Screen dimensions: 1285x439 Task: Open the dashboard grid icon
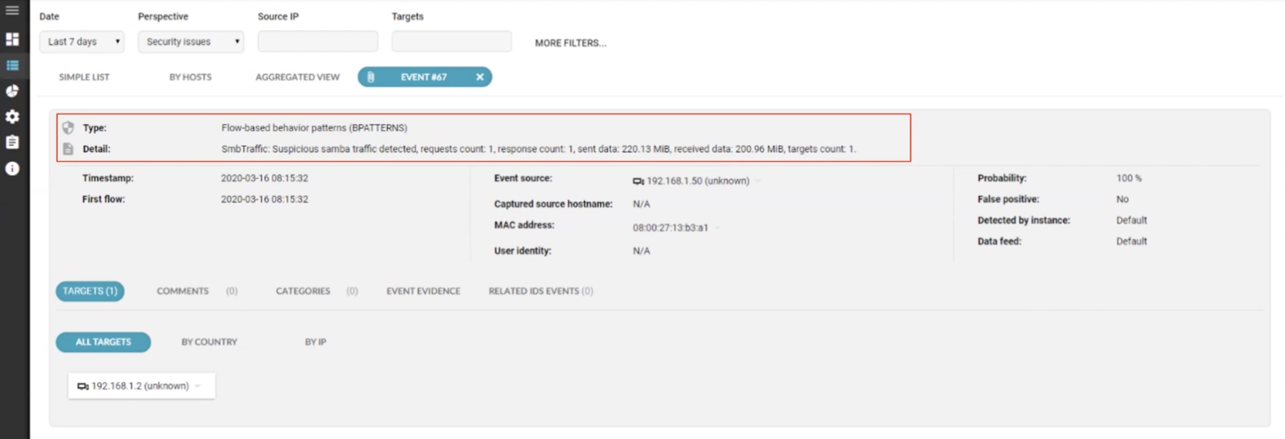point(12,39)
